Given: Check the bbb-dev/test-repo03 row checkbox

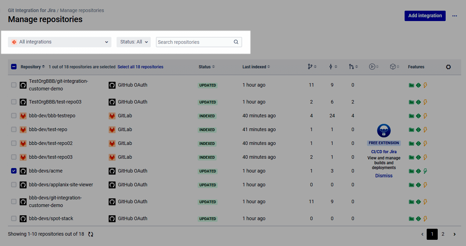Looking at the screenshot, I should pos(14,157).
